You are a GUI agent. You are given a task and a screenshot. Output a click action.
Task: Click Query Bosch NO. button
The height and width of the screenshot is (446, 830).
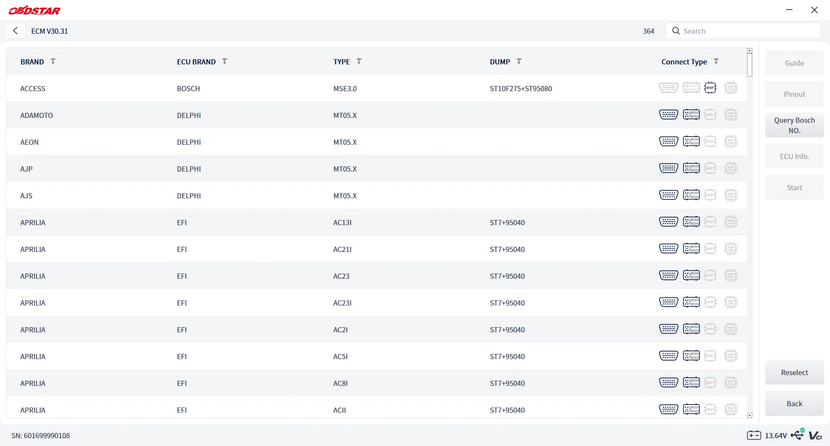coord(795,125)
